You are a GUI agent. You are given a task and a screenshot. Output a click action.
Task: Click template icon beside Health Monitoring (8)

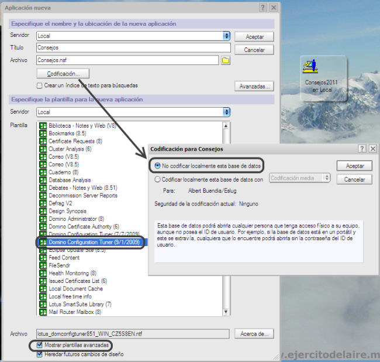pos(43,274)
